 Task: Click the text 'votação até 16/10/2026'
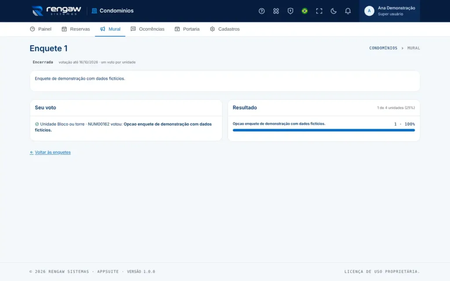(78, 62)
